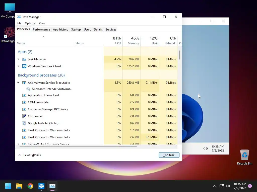Open Windows Sandbox taskbar icon
This screenshot has height=192, width=257.
[41, 186]
